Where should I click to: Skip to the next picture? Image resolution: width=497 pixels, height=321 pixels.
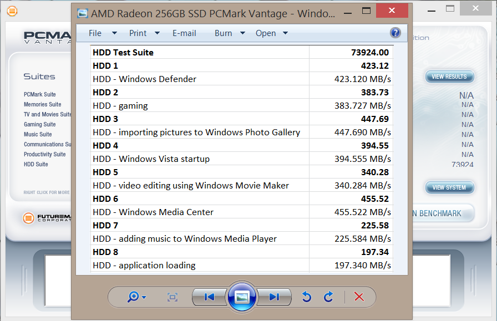point(274,297)
